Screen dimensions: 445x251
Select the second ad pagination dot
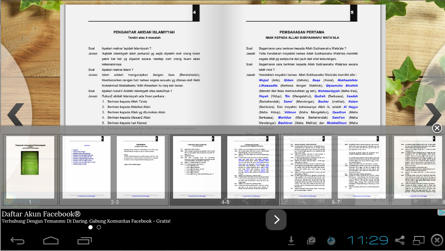pyautogui.click(x=99, y=227)
